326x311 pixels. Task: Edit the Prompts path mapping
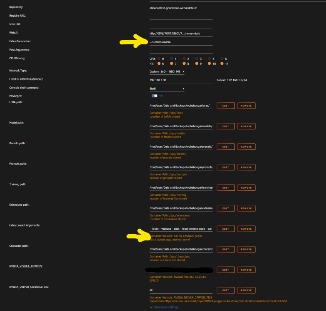tap(225, 168)
